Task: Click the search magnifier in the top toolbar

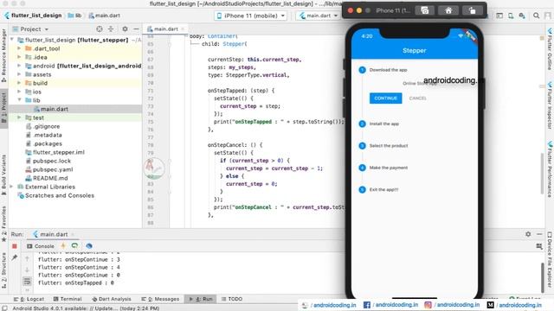Action: pos(536,16)
